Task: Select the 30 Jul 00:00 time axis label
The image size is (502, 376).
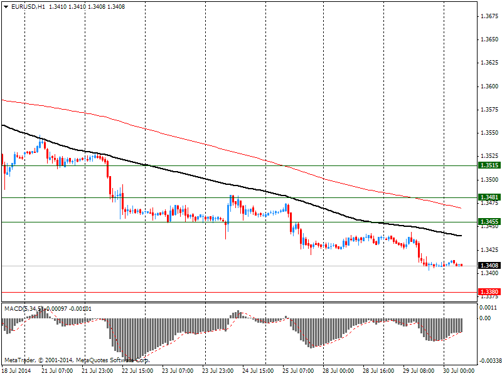Action: point(459,370)
